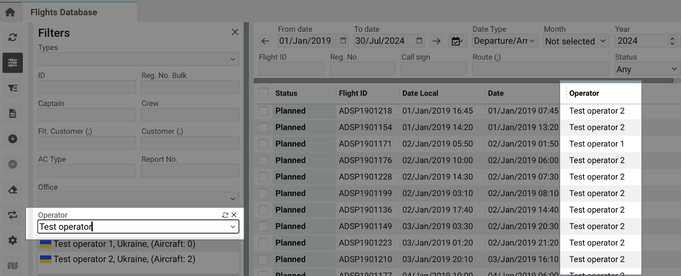
Task: Open the report document icon in sidebar
Action: click(11, 114)
